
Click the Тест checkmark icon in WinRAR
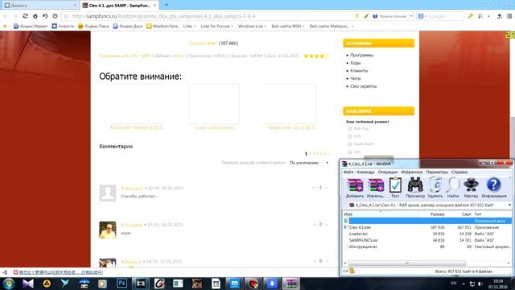395,185
